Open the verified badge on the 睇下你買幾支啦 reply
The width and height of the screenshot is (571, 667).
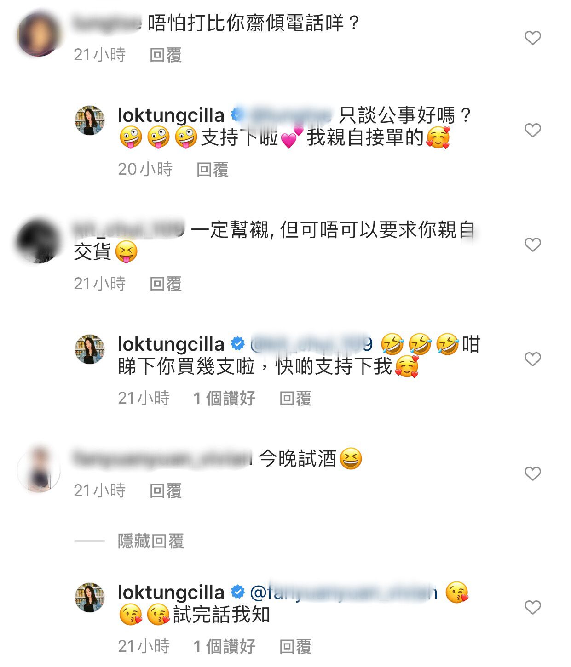click(x=237, y=344)
